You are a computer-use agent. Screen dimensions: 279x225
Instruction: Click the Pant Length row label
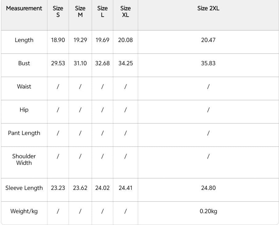point(24,133)
